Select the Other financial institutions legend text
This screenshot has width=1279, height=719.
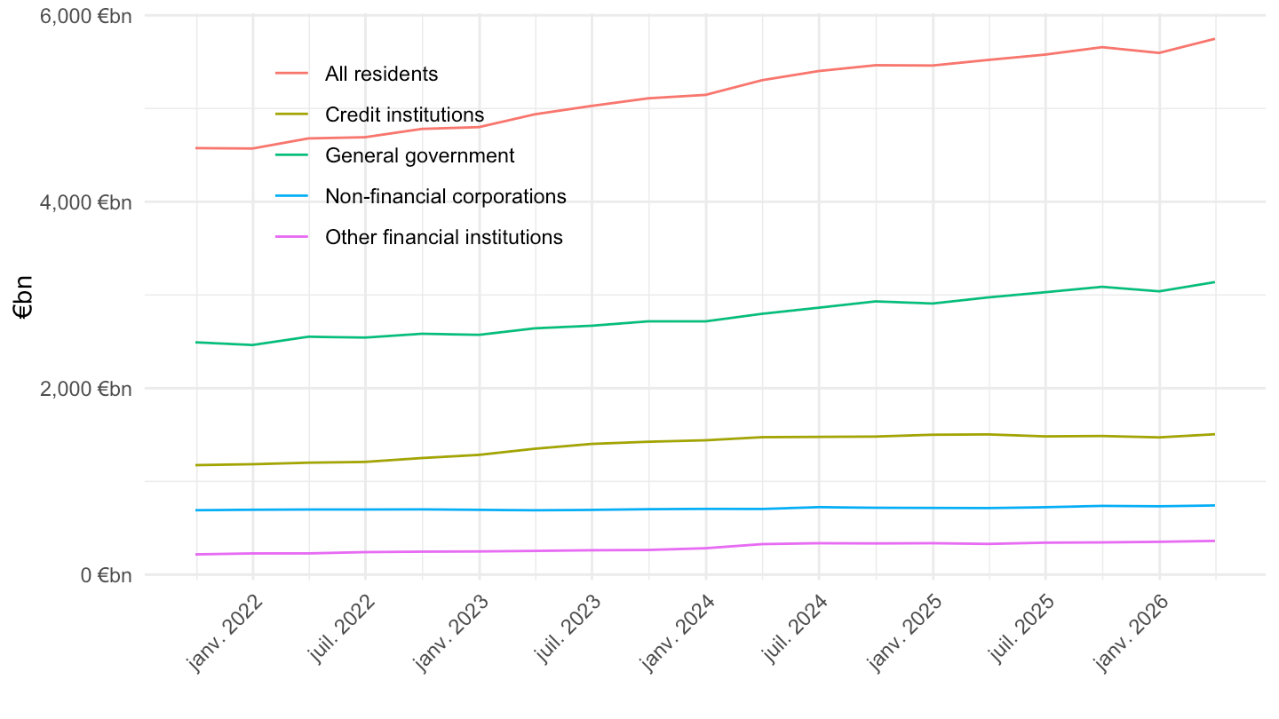pyautogui.click(x=444, y=237)
